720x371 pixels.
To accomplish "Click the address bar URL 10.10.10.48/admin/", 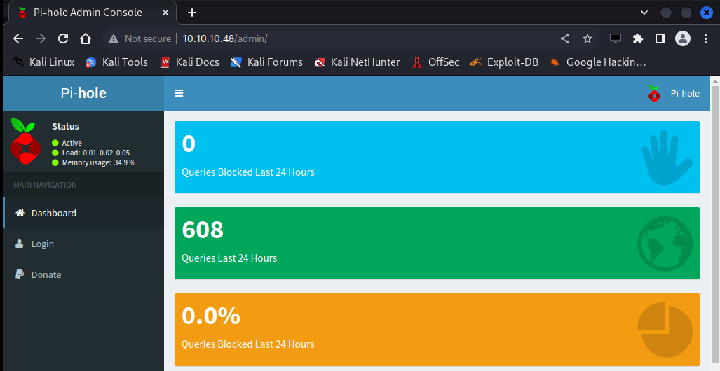I will tap(225, 38).
